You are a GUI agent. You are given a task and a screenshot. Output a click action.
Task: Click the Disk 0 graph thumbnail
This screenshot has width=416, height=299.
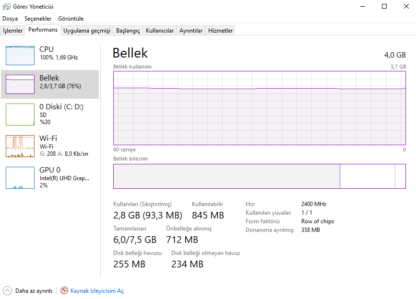(x=20, y=114)
